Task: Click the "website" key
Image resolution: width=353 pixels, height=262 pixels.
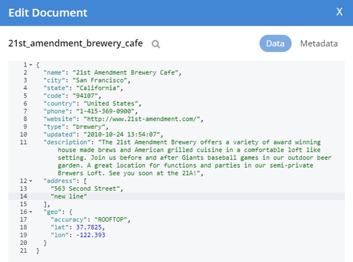Action: tap(60, 119)
